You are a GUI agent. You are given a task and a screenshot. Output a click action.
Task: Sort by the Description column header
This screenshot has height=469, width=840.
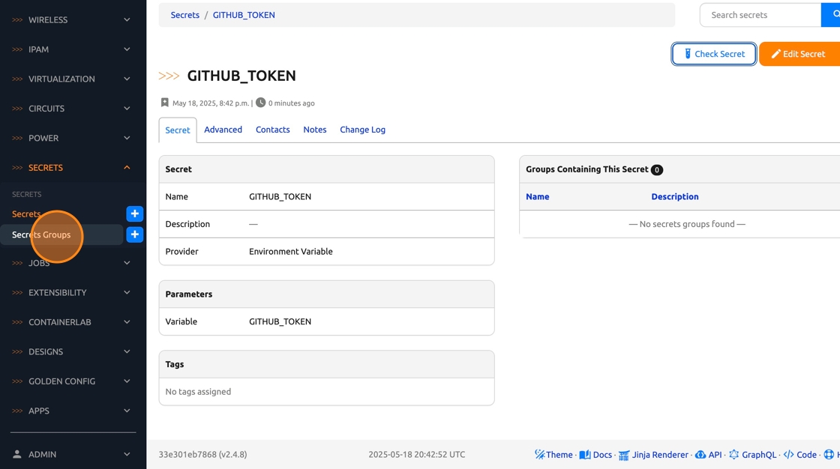tap(674, 197)
